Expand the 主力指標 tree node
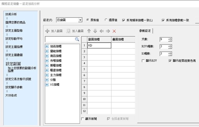Screen dimensions: 199x127 pos(47,75)
